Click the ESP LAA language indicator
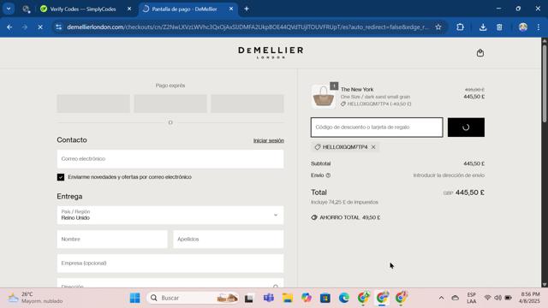Image resolution: width=548 pixels, height=308 pixels. click(x=472, y=298)
